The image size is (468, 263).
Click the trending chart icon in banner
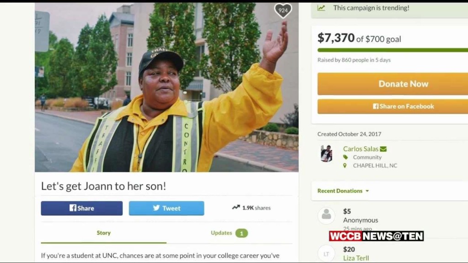[x=321, y=8]
